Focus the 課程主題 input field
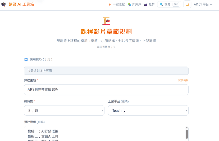 pos(106,90)
